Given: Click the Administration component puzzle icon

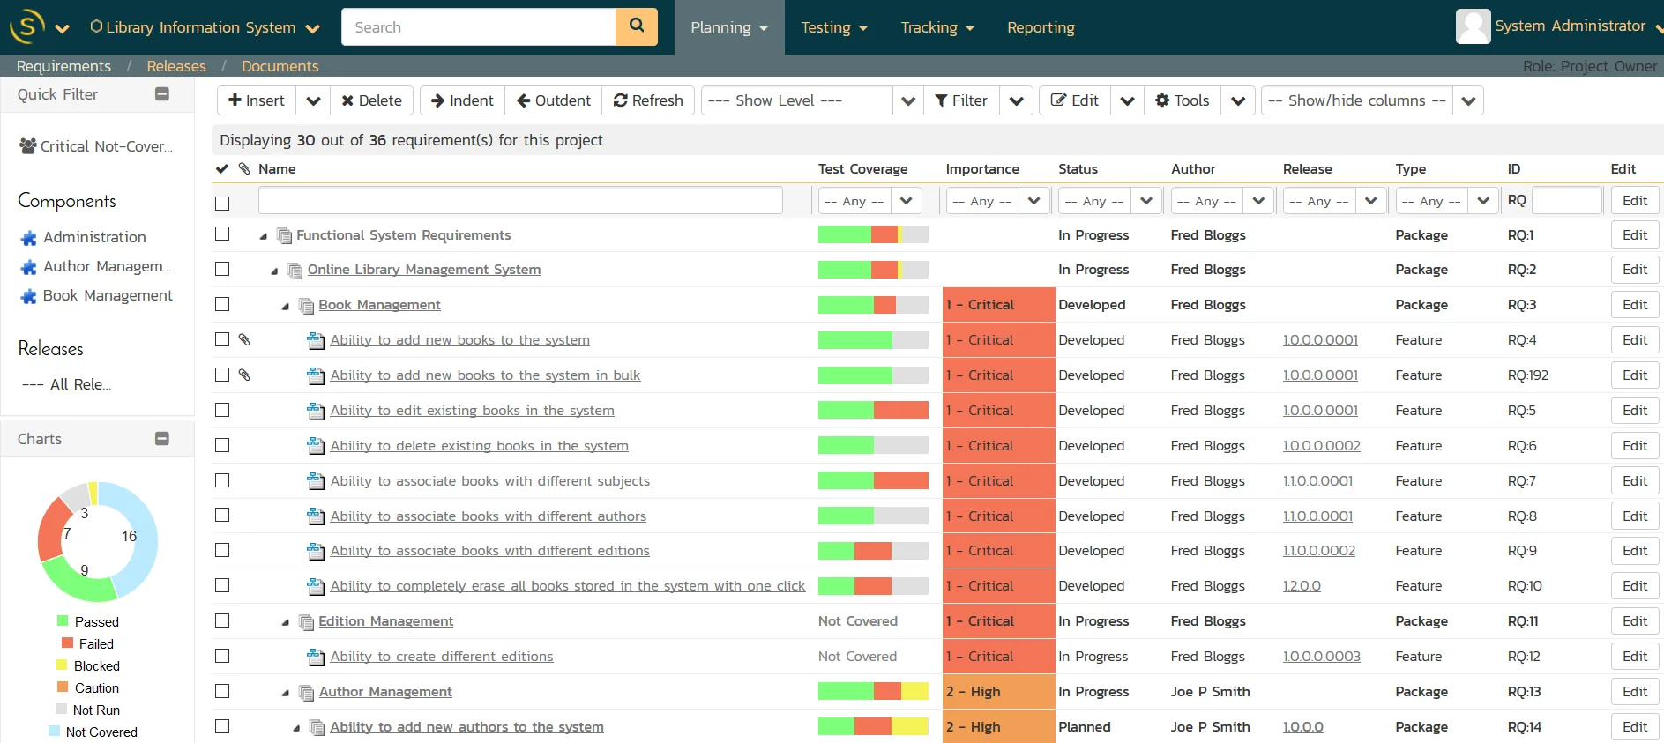Looking at the screenshot, I should click(29, 238).
